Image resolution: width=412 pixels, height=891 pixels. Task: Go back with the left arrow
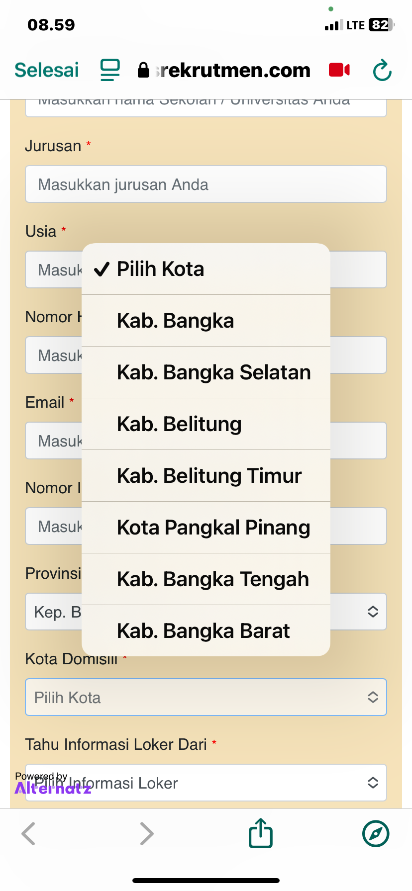[29, 833]
